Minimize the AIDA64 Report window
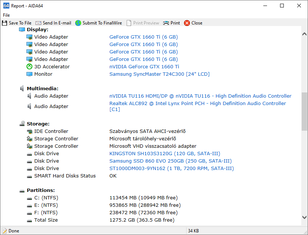The height and width of the screenshot is (235, 308). click(265, 6)
